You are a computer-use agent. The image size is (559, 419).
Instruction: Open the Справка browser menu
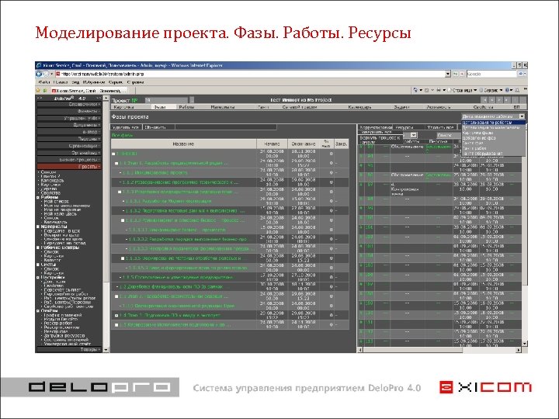135,82
